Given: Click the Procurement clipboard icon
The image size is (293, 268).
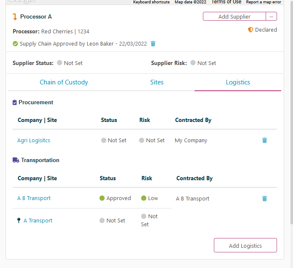Looking at the screenshot, I should 15,103.
